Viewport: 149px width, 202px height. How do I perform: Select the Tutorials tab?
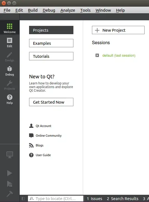(51, 56)
